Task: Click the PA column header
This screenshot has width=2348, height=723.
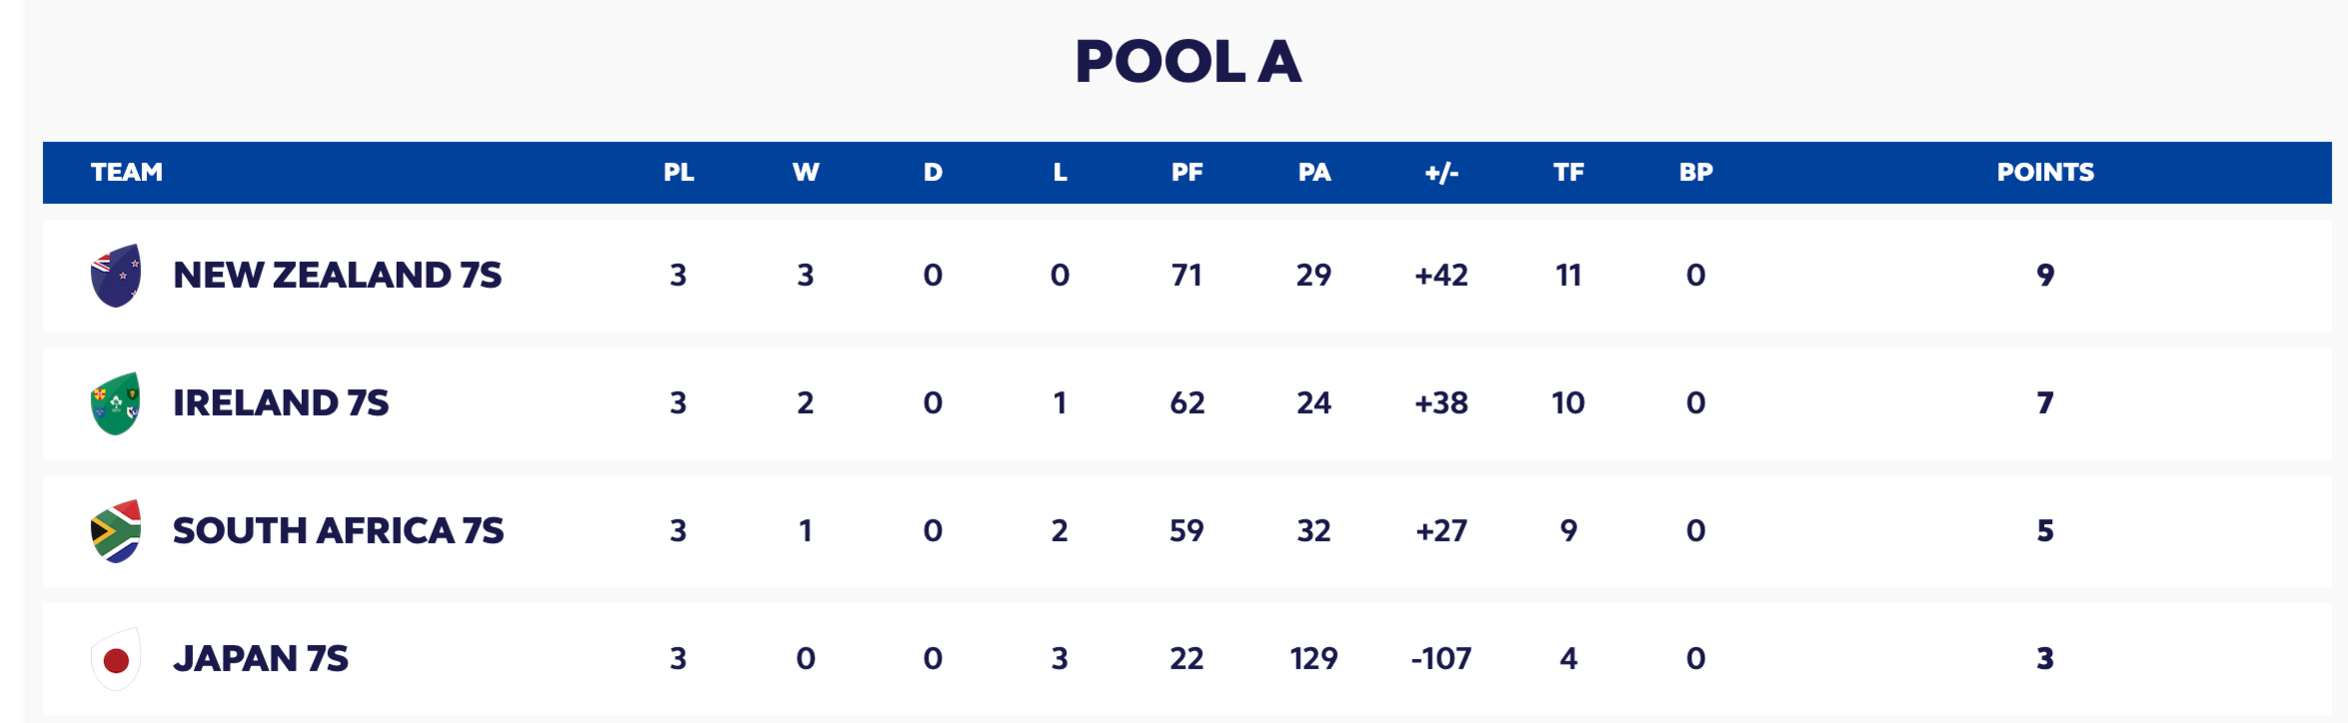Action: pyautogui.click(x=1314, y=173)
